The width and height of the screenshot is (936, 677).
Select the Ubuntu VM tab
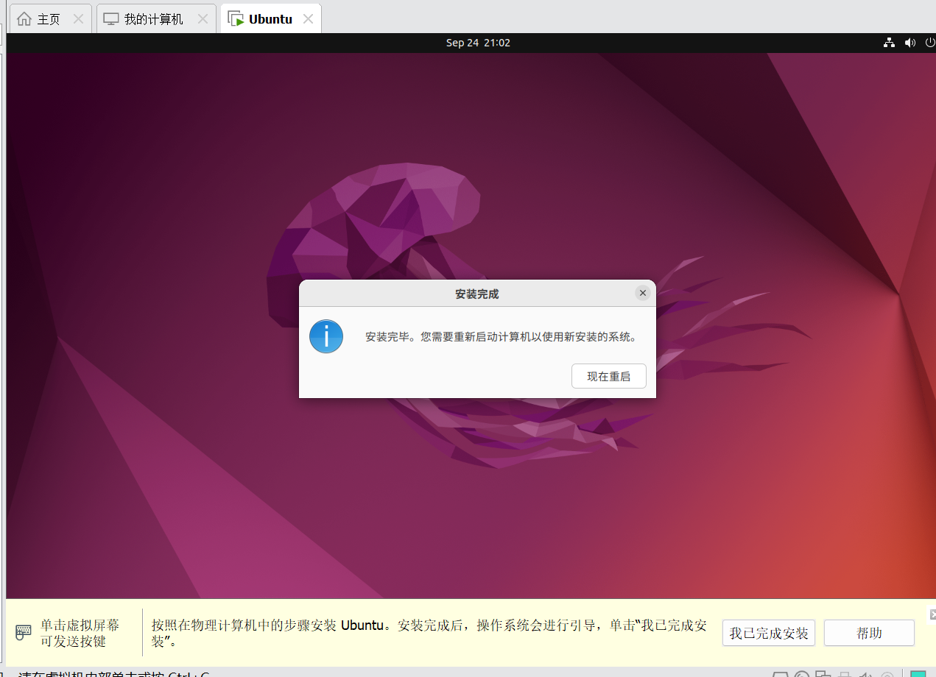[x=270, y=19]
